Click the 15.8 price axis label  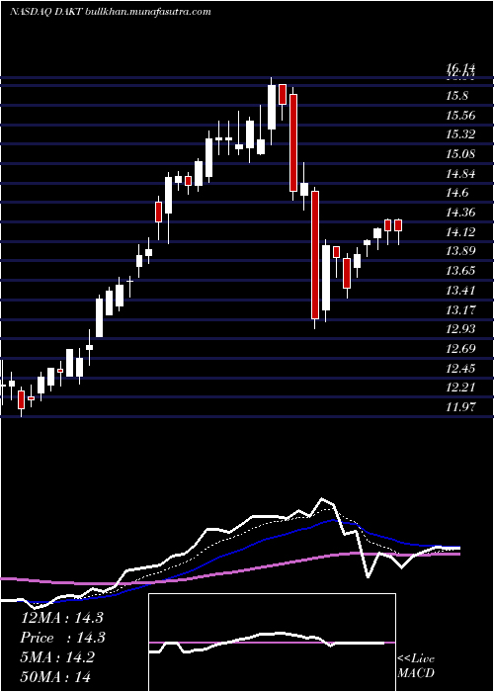[456, 96]
